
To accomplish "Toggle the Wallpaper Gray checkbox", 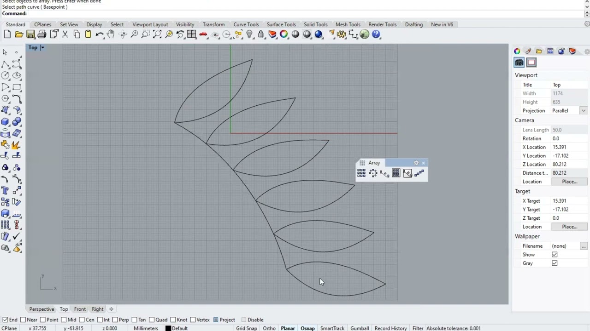I will (555, 263).
